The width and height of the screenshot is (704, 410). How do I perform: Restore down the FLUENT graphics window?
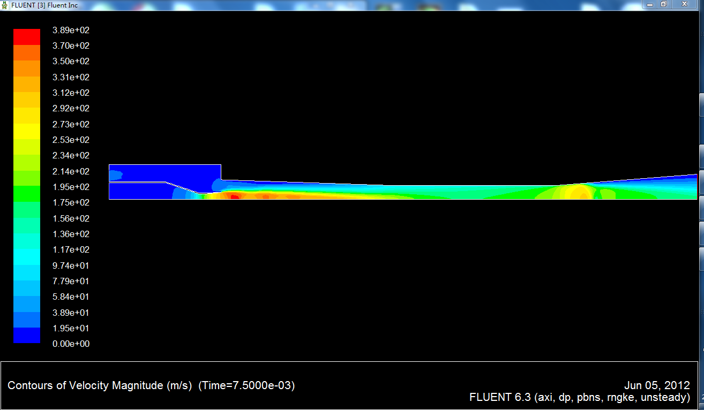click(x=664, y=4)
